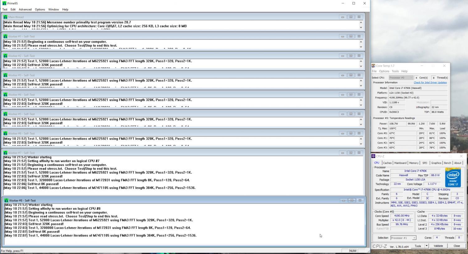This screenshot has height=254, width=468.
Task: Maximize the Main thread child window
Action: (351, 17)
